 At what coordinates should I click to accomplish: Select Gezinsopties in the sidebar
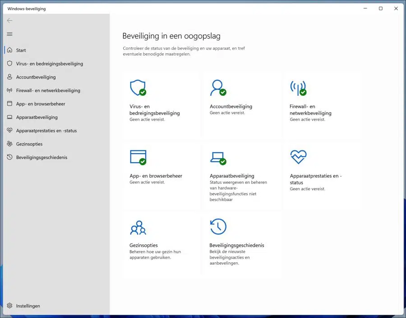pyautogui.click(x=57, y=144)
